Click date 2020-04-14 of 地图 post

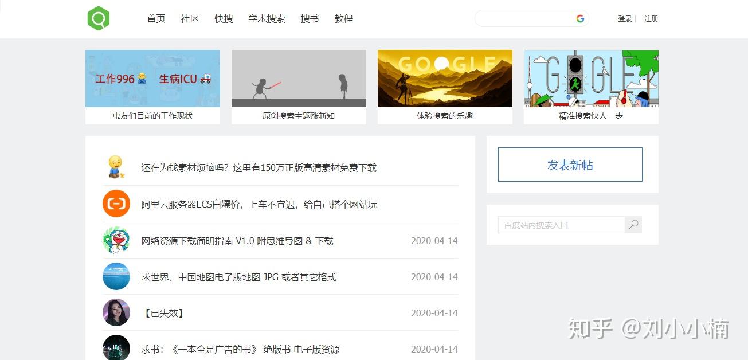click(434, 277)
